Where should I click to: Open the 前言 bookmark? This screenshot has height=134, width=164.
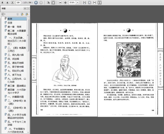tap(17, 19)
